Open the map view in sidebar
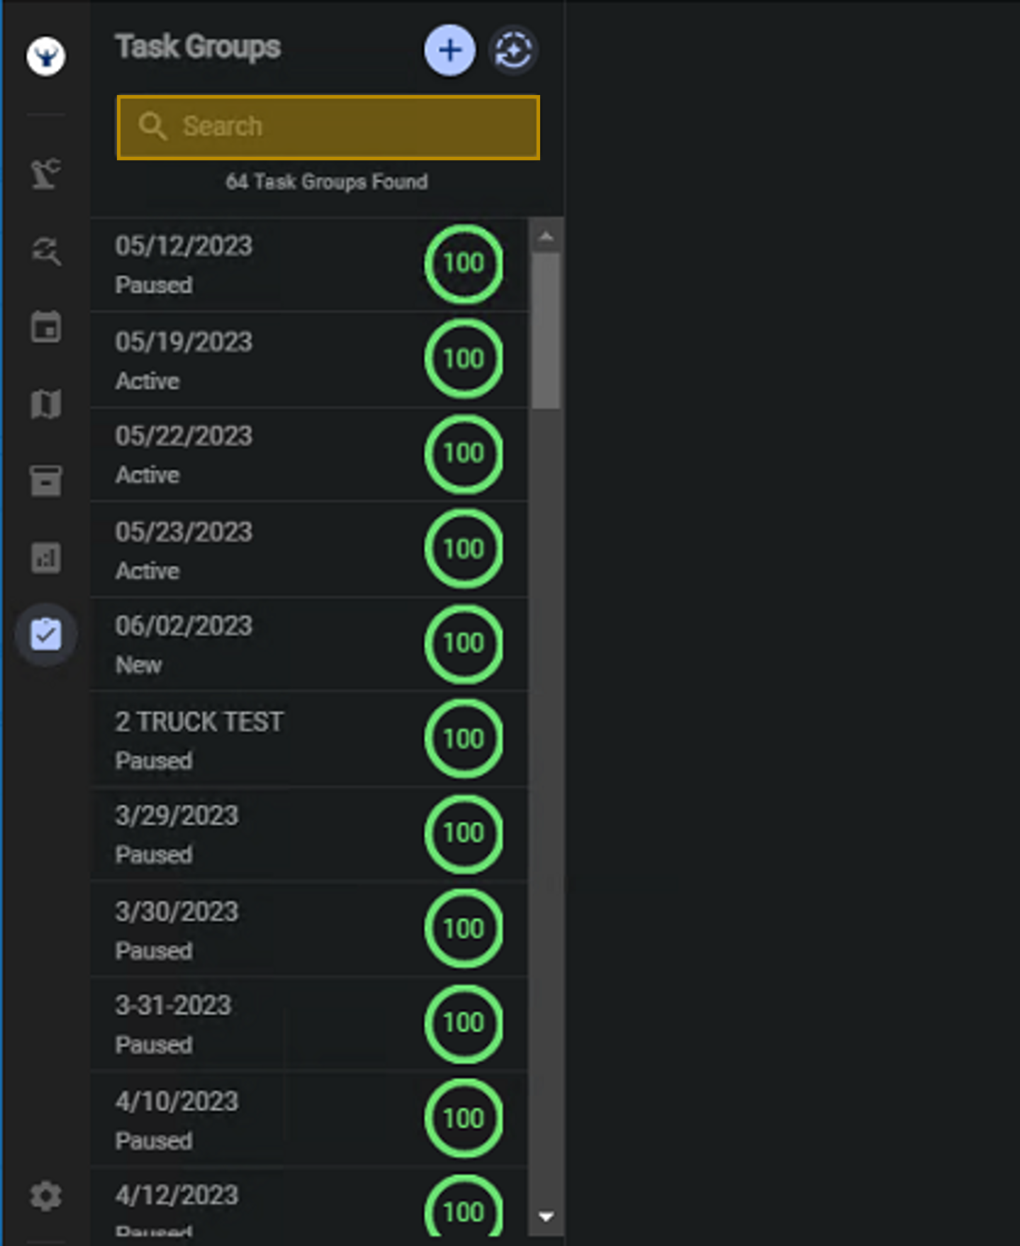 pos(46,404)
